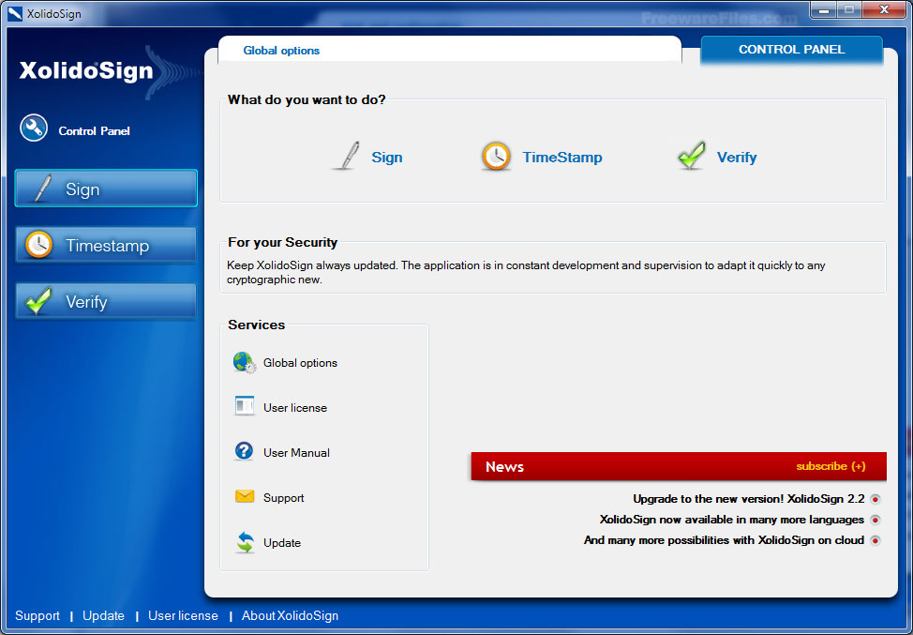This screenshot has width=913, height=635.
Task: Open Global options with the globe icon
Action: (244, 362)
